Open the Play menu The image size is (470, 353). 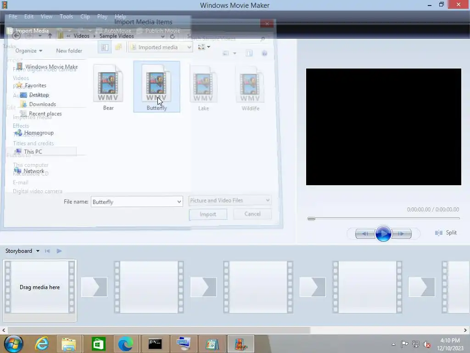tap(102, 17)
